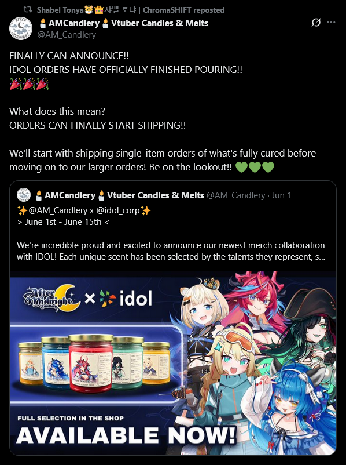
Task: Open AMCandlery's round profile avatar
Action: click(21, 28)
